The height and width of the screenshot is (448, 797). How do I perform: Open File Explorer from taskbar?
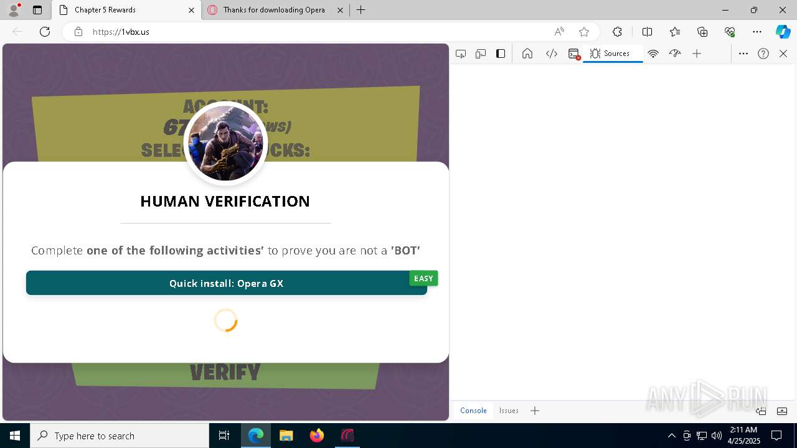point(286,436)
